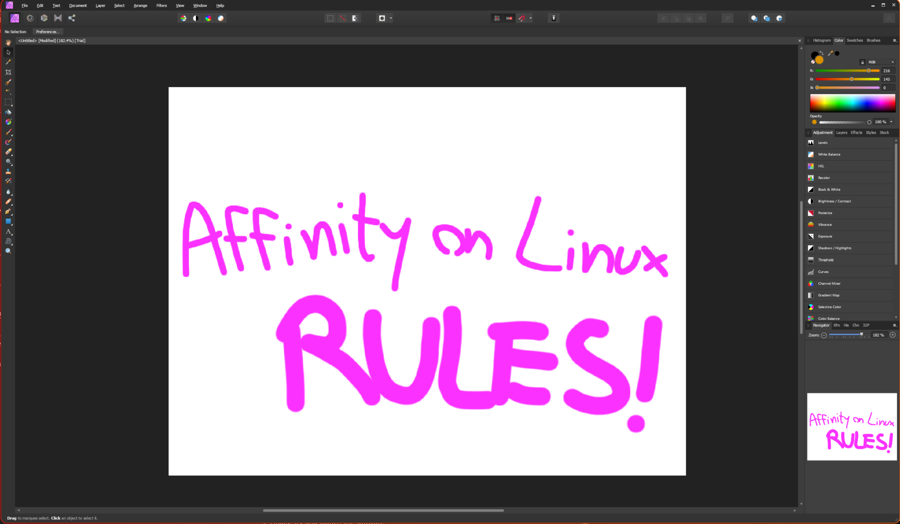Viewport: 900px width, 524px height.
Task: Open the Filters menu
Action: 161,5
